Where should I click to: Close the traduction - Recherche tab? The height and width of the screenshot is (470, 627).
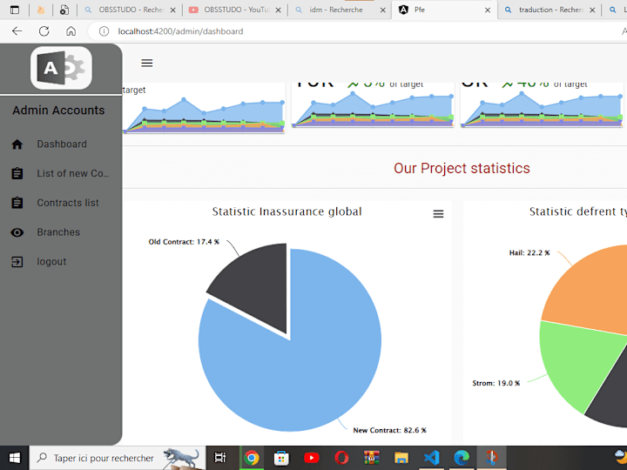(592, 10)
